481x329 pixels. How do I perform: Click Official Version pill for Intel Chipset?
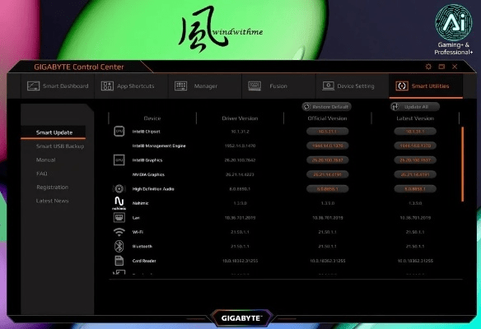tap(327, 132)
